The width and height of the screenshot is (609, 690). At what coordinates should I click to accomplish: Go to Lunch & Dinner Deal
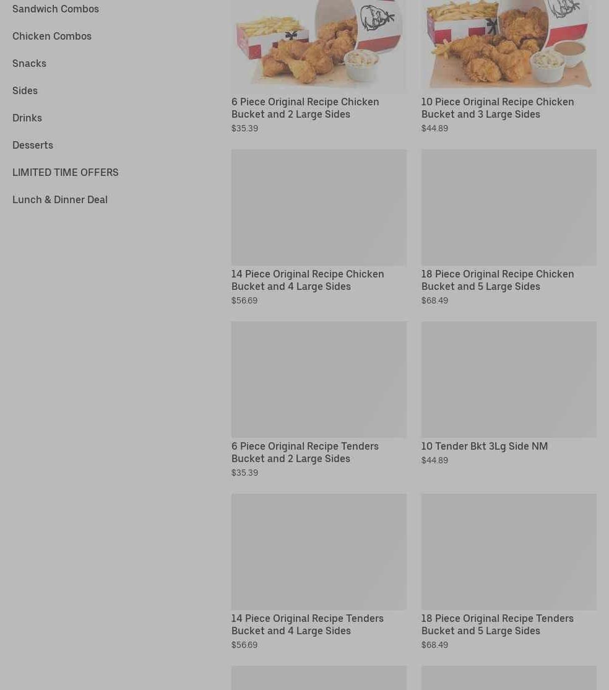60,200
